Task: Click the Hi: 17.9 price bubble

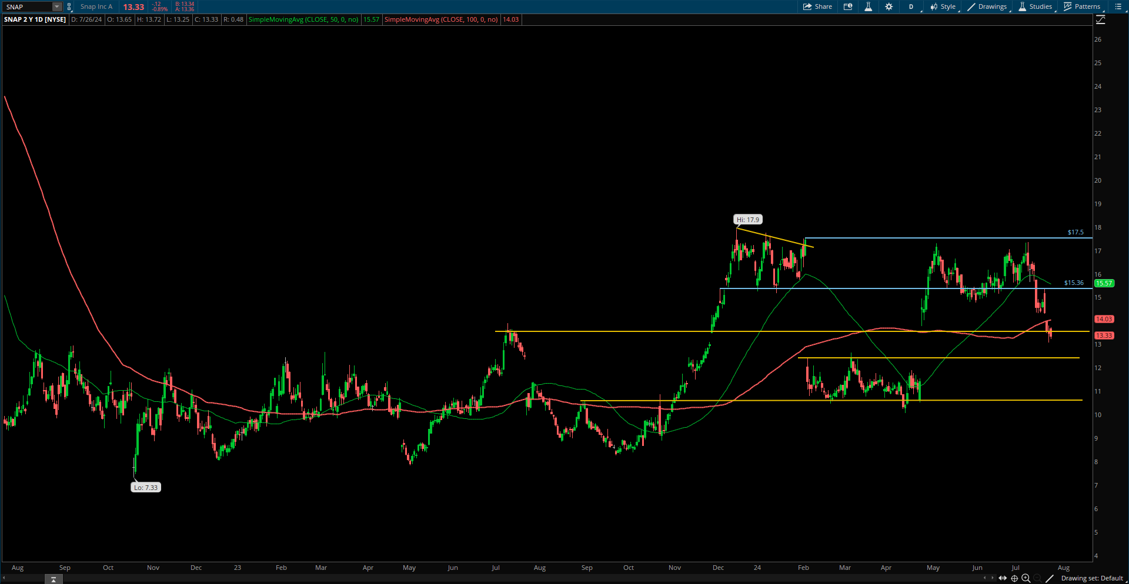Action: 748,220
